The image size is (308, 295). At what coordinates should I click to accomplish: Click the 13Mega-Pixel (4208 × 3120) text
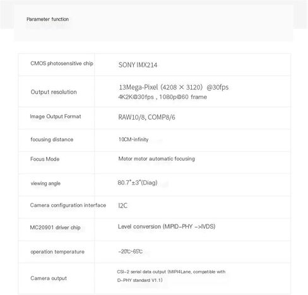pos(161,87)
